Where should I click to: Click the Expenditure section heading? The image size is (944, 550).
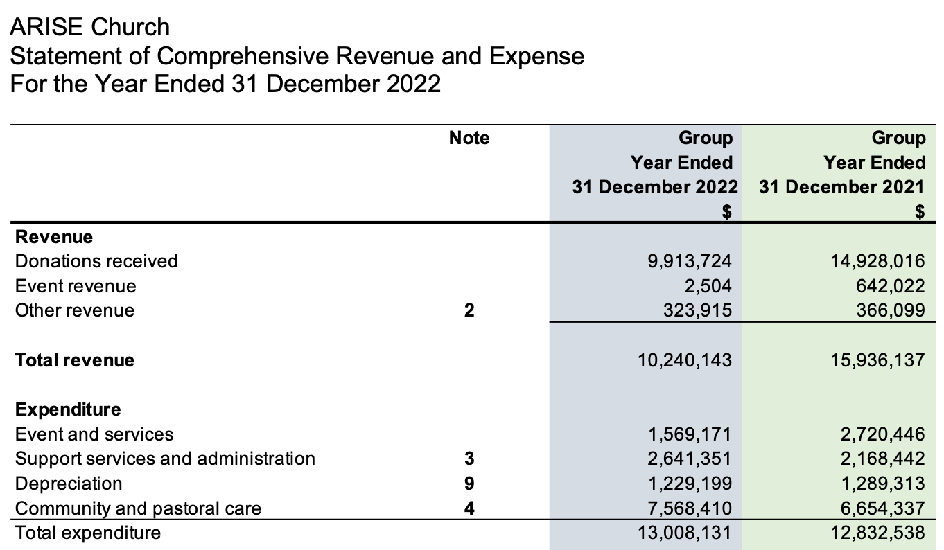[68, 409]
